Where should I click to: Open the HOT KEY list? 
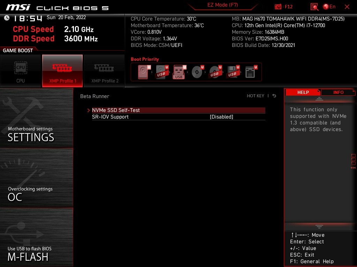pyautogui.click(x=256, y=96)
